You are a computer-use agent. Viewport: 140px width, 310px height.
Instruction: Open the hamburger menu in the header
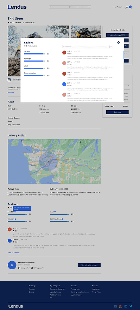point(127,7)
